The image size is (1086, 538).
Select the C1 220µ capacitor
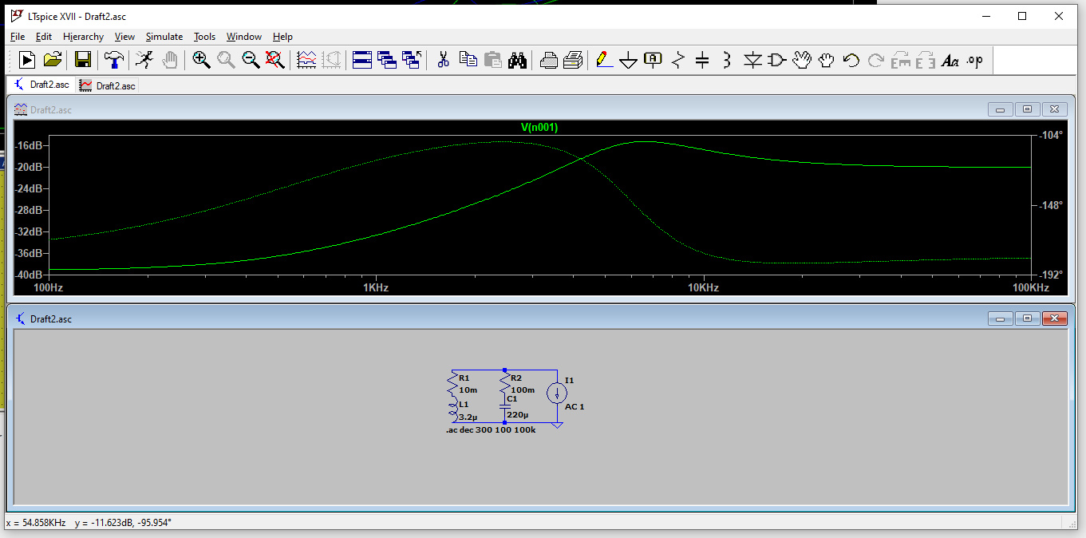(x=505, y=406)
